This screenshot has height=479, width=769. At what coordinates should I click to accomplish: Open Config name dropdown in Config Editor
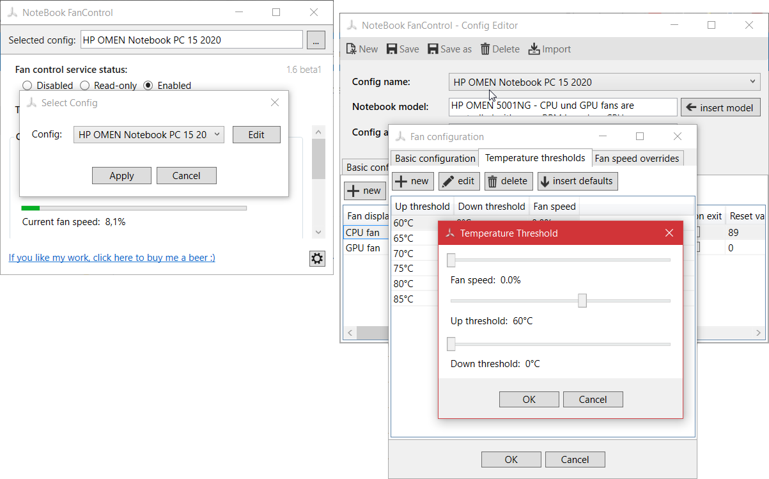click(x=605, y=82)
